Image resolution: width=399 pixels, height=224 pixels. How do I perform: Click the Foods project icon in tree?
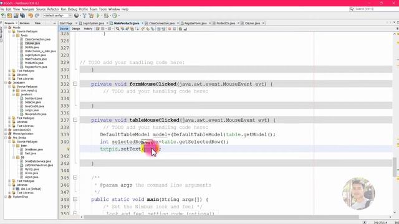[x=10, y=27]
